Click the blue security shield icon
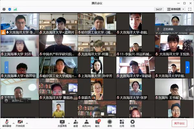Viewport: 194px width, 129px height. 10,9
